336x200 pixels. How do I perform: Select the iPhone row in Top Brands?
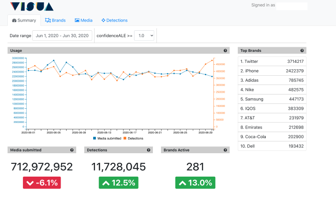272,71
